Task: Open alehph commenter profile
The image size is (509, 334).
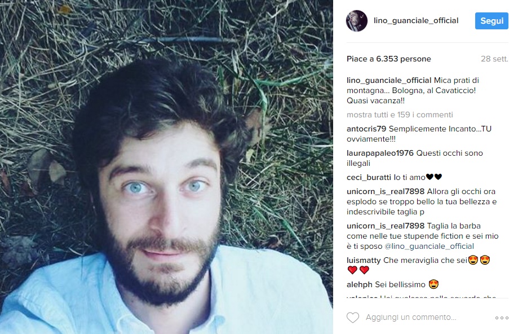Action: [x=360, y=284]
